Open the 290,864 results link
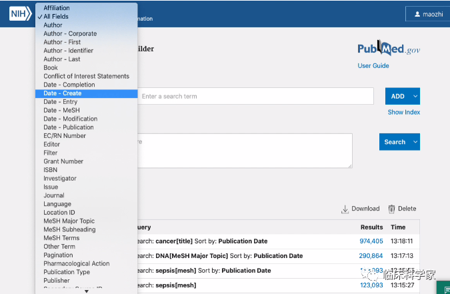Screen dimensions: 450x294 tap(371, 256)
